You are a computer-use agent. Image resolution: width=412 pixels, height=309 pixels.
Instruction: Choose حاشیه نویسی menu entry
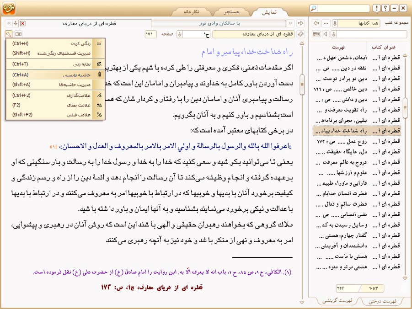(55, 75)
